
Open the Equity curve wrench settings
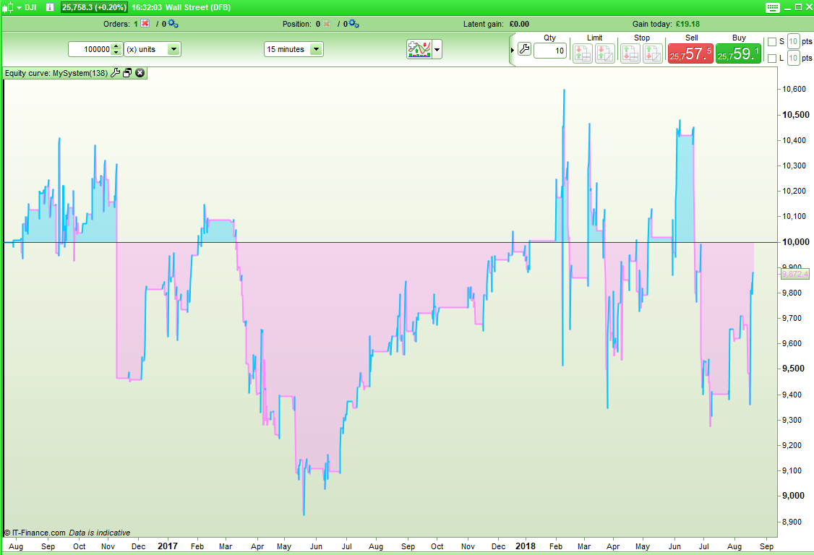point(115,73)
